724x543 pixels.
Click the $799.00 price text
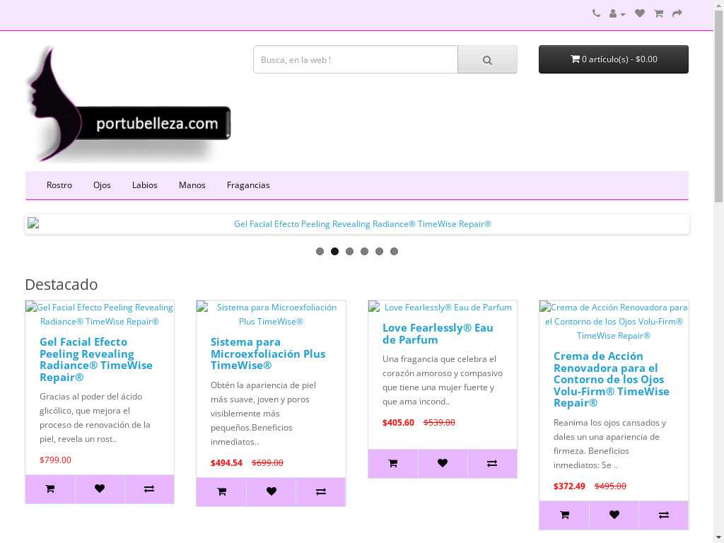55,460
